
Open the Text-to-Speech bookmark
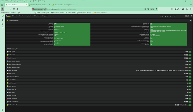tap(42, 13)
